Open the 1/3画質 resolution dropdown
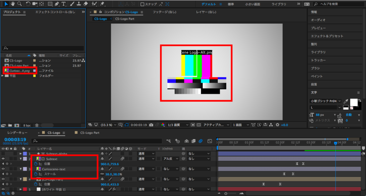 click(178, 125)
